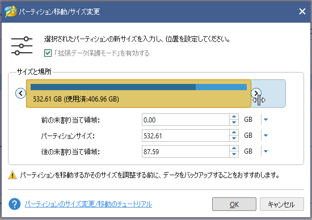Click the パーティションサイズ input field
This screenshot has width=312, height=220.
[185, 136]
